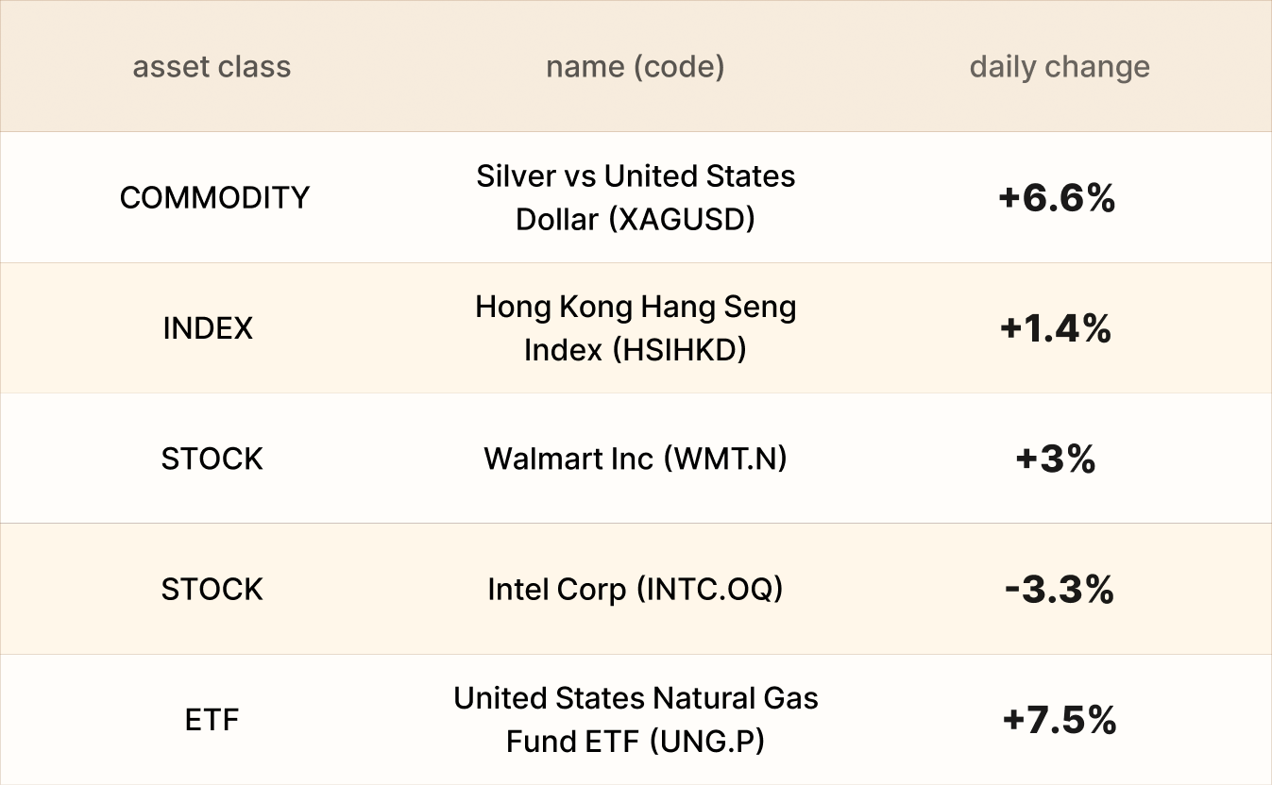Click the STOCK cell beside Intel Corp

212,589
